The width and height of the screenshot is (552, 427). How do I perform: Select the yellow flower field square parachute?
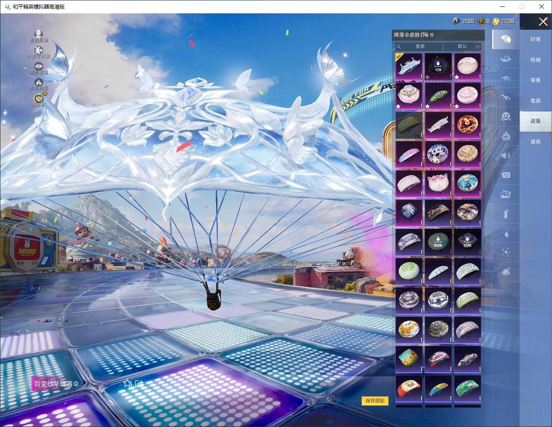409,359
